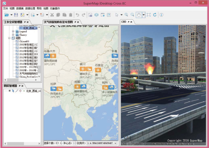Open the dropdown next to open datasource icon

coord(37,15)
